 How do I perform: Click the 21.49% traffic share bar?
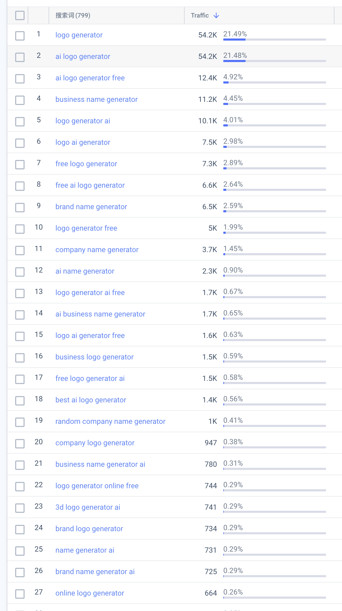275,40
